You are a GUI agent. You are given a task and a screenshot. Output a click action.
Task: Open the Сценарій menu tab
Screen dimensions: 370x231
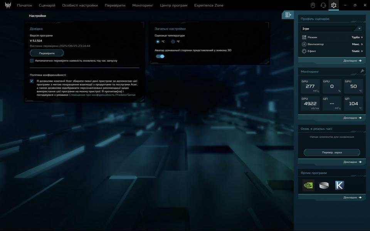click(x=47, y=5)
